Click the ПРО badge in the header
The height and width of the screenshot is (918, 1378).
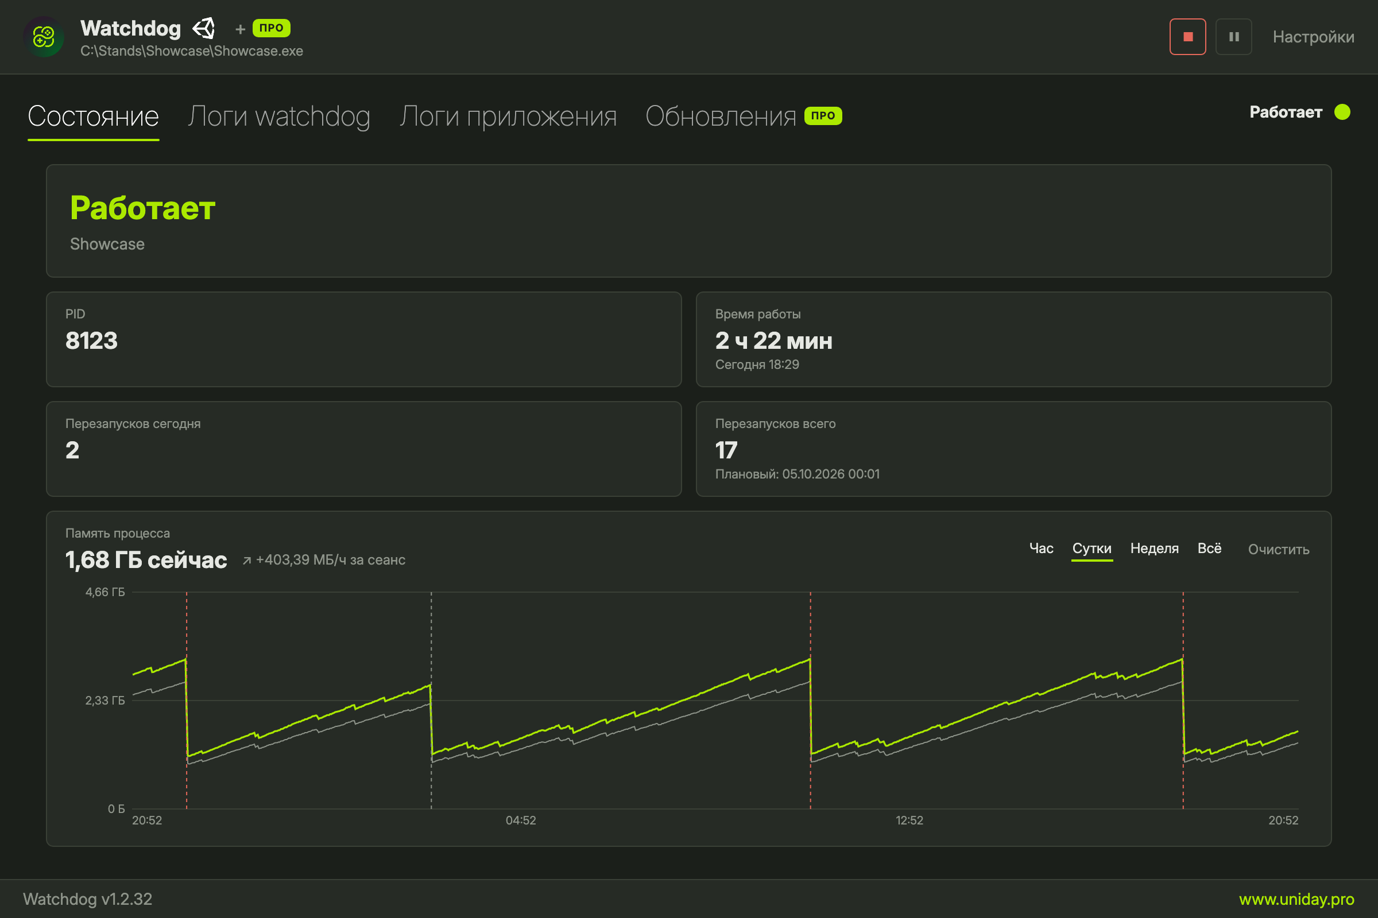click(271, 28)
